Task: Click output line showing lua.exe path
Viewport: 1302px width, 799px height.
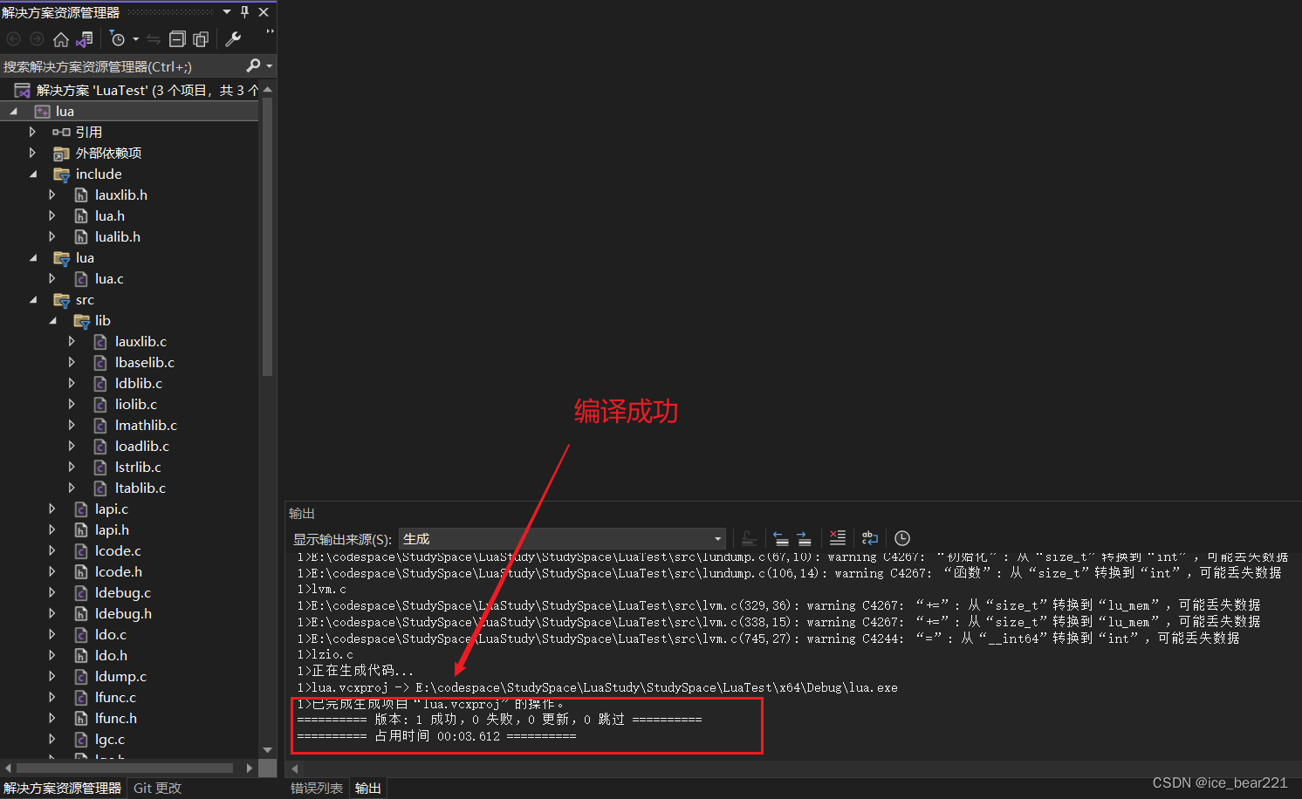Action: [x=598, y=687]
